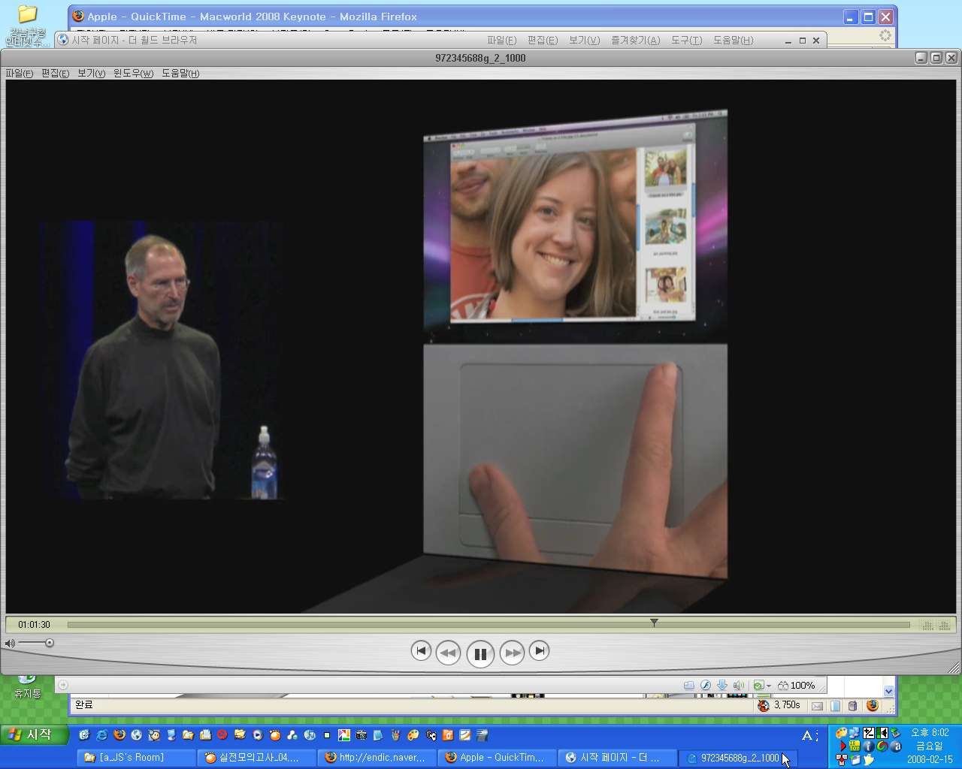Open QuickTime 보기(V) menu

click(x=91, y=74)
